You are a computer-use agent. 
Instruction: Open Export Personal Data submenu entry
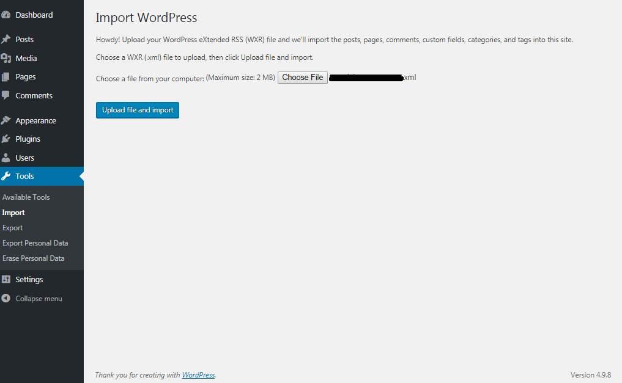tap(35, 243)
